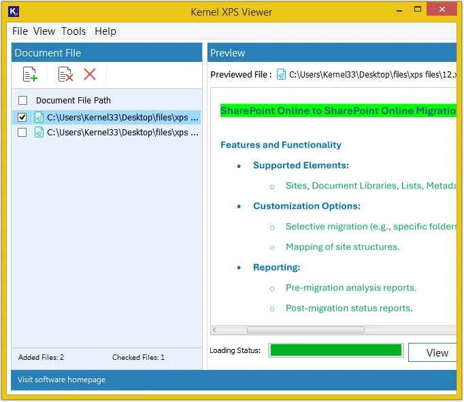Viewport: 464px width, 402px height.
Task: Click the Preview panel header
Action: click(332, 52)
